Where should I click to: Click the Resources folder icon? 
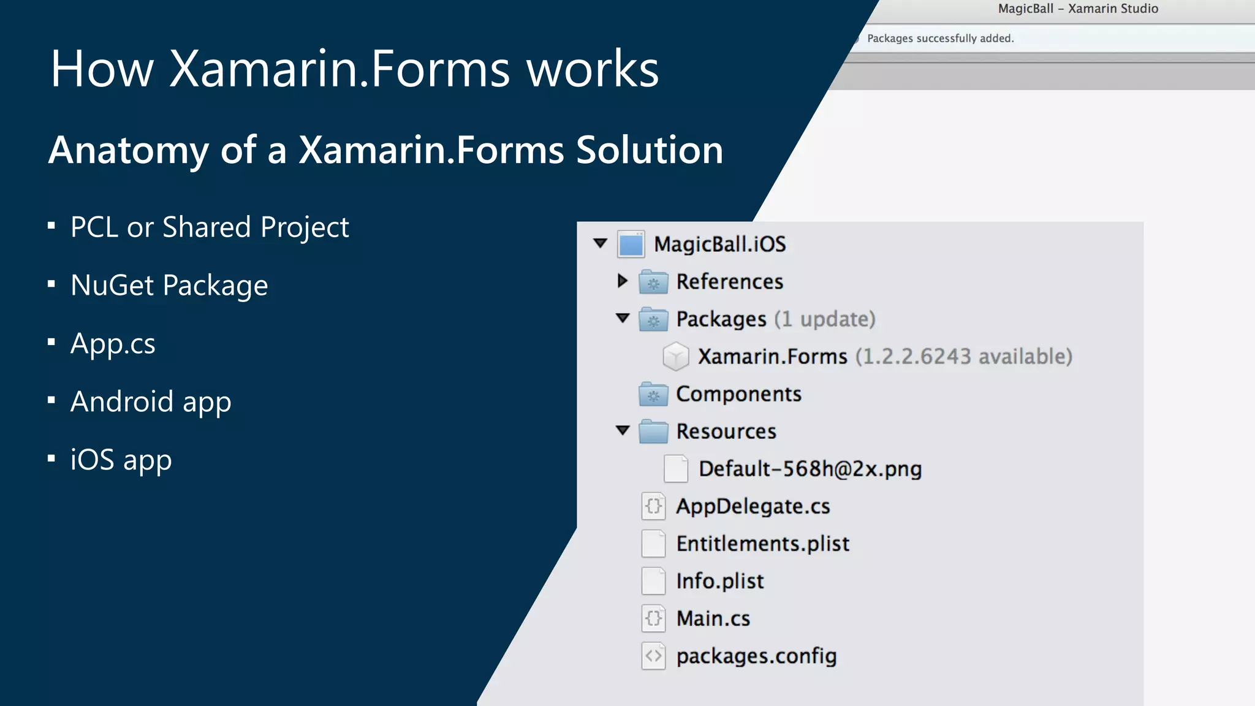pos(653,431)
